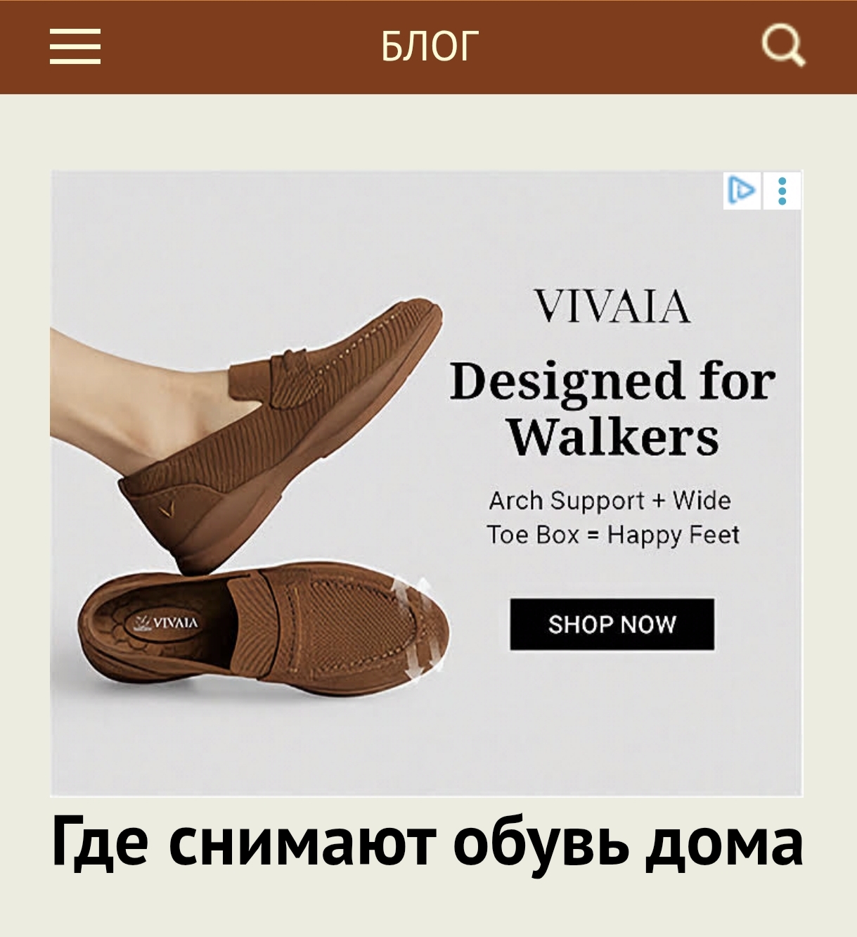Open the article 'Где снимают обувь дома'
857x937 pixels.
tap(427, 842)
